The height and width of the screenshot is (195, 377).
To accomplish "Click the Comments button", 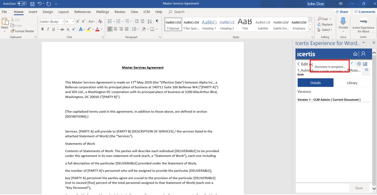I will (365, 12).
